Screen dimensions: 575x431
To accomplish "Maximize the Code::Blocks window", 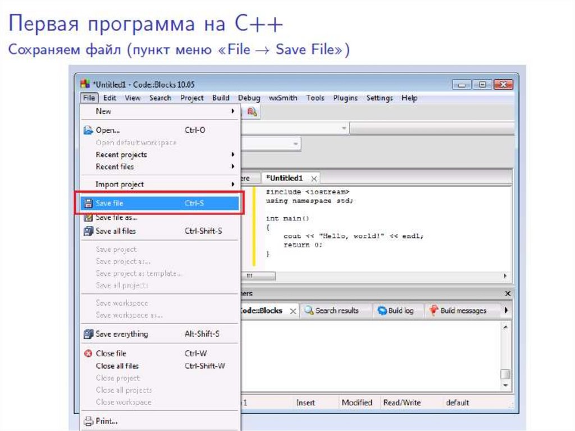I will coord(482,85).
